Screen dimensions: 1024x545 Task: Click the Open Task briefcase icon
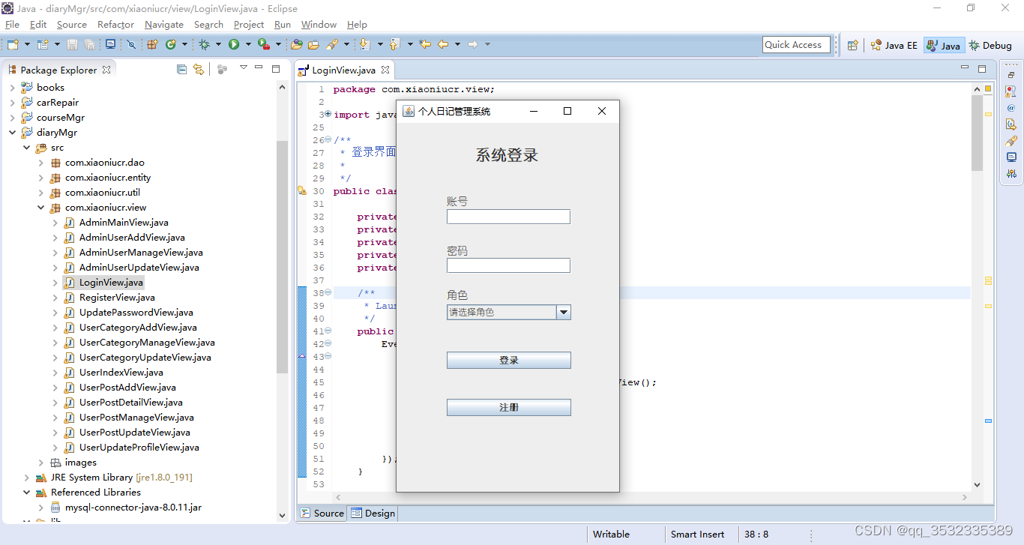pos(314,45)
